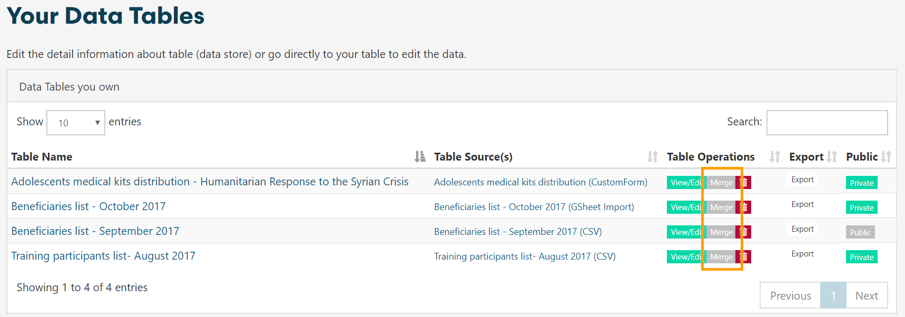The height and width of the screenshot is (317, 905).
Task: Open Training participants list- August 2017 table
Action: (103, 256)
